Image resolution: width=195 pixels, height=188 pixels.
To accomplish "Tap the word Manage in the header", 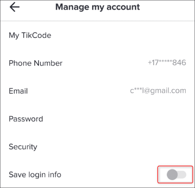I will 72,7.
